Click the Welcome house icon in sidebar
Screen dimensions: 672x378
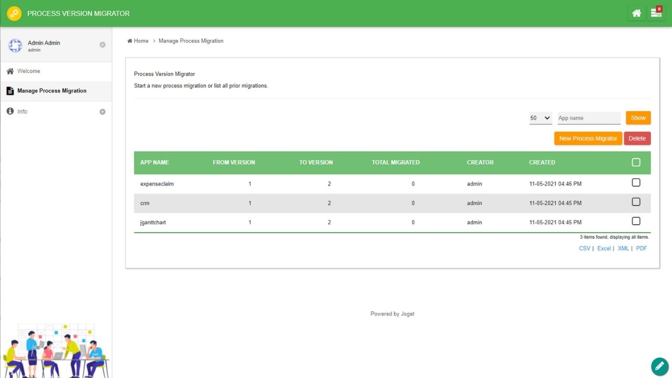[10, 71]
